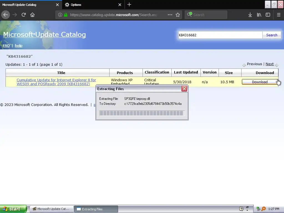Open page actions three-dot menu
This screenshot has width=284, height=213.
(170, 15)
